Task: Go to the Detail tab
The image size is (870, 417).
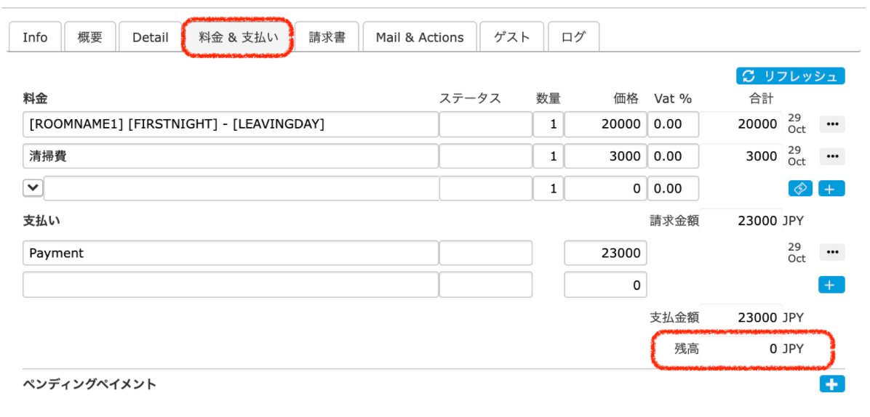Action: pos(151,38)
